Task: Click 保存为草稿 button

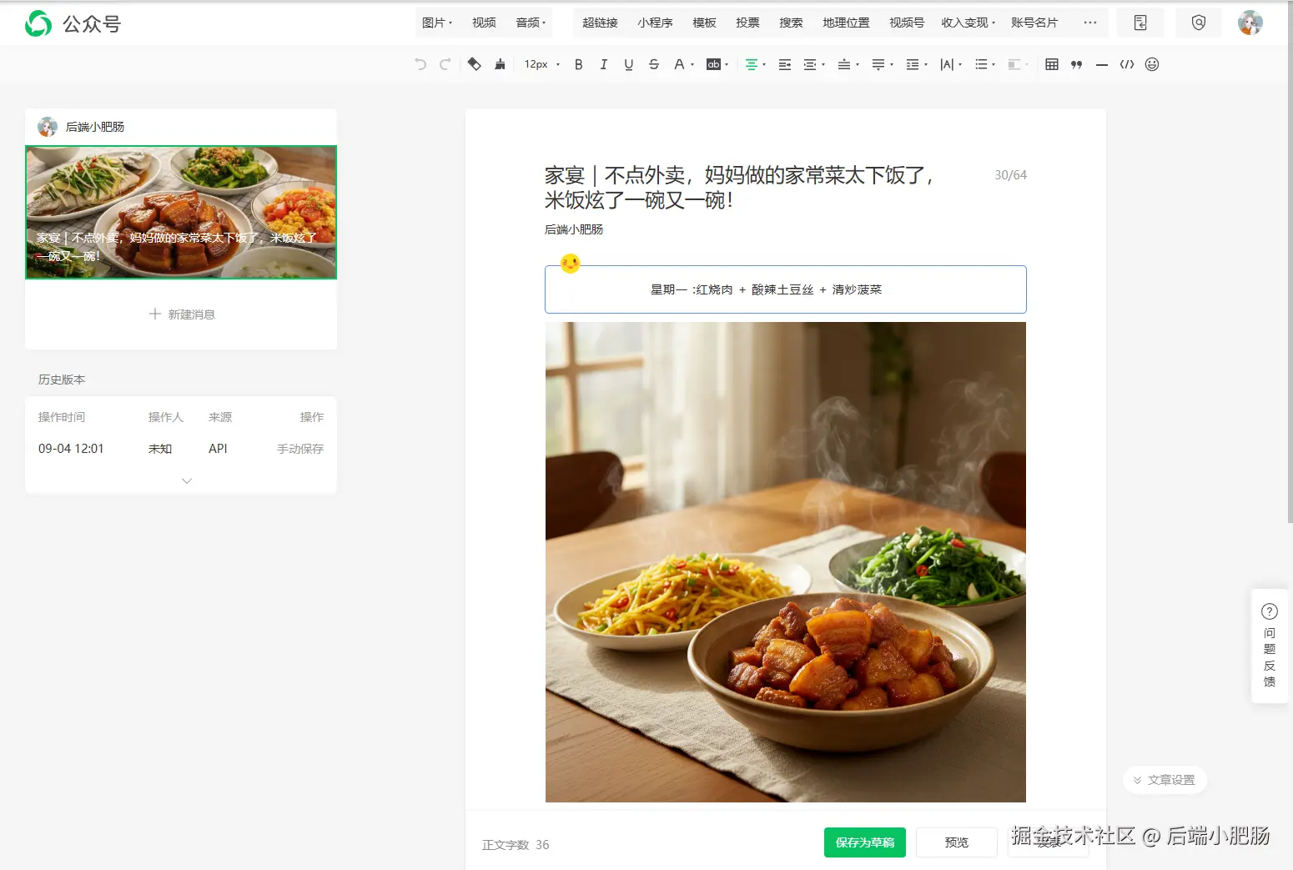Action: [x=864, y=842]
